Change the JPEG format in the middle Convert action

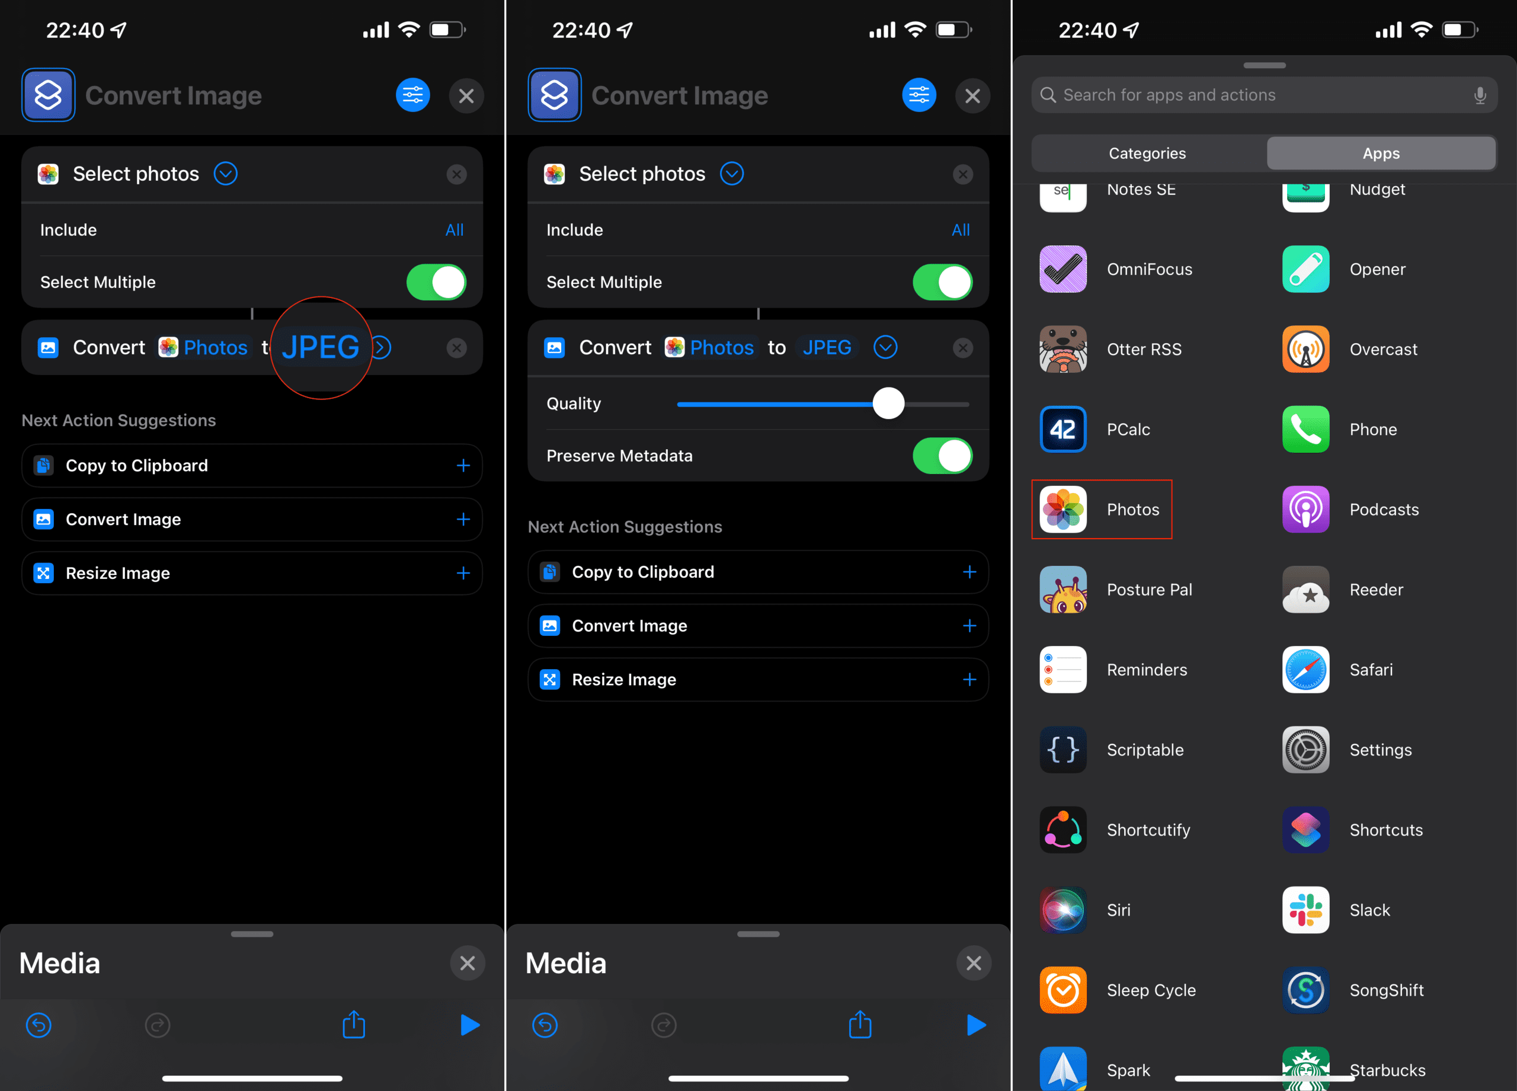[827, 347]
